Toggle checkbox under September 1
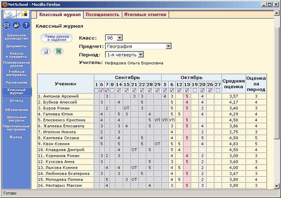This screenshot has height=198, width=281. click(x=96, y=90)
